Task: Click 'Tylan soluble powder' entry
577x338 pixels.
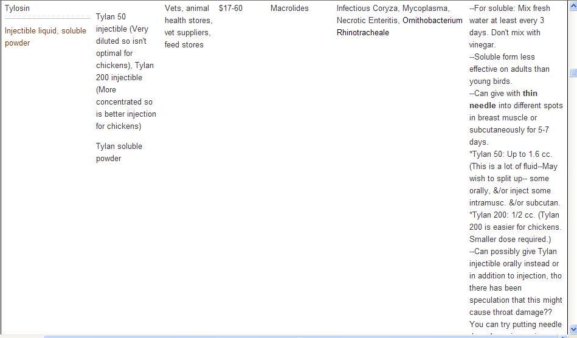Action: [x=119, y=152]
